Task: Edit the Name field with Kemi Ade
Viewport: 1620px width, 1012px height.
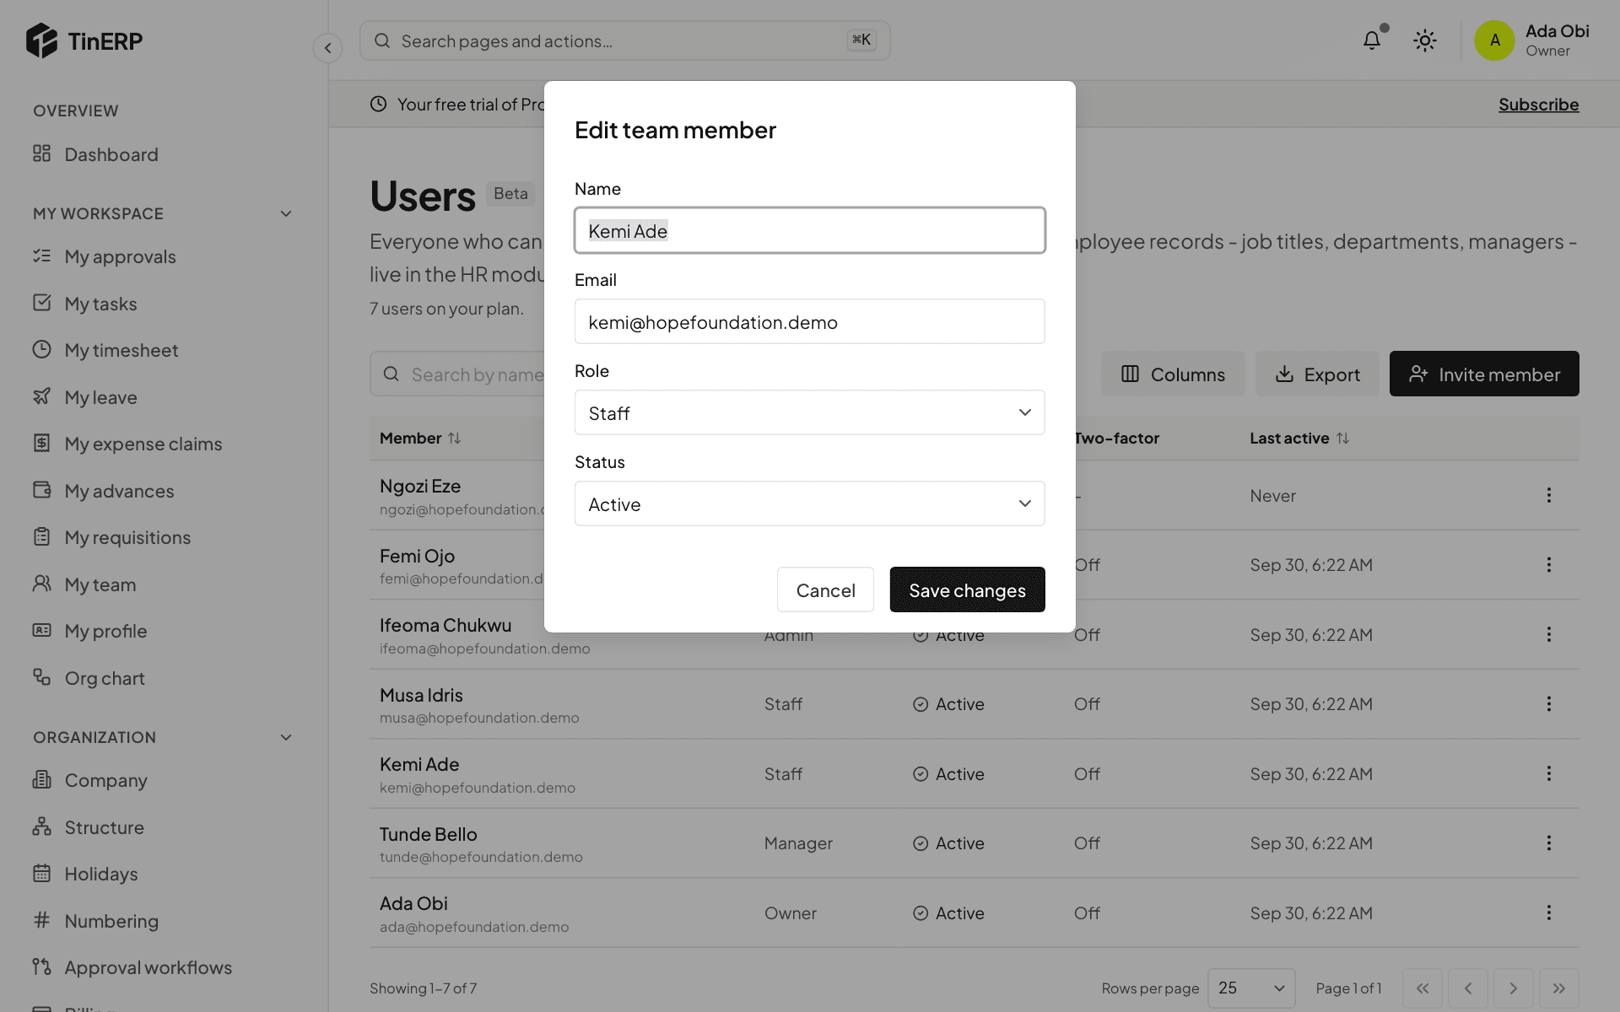Action: point(809,230)
